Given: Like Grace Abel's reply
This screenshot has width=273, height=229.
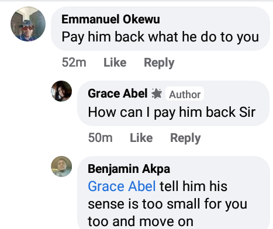Looking at the screenshot, I should [141, 138].
